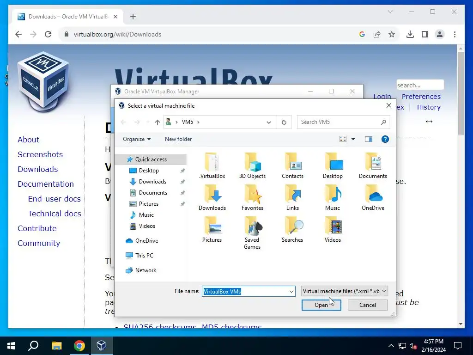Select the Desktop folder in file list
473x355 pixels.
[333, 166]
